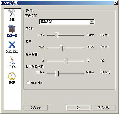The width and height of the screenshot is (119, 114).
Task: Click the highlighted アイコン label
Action: click(12, 35)
